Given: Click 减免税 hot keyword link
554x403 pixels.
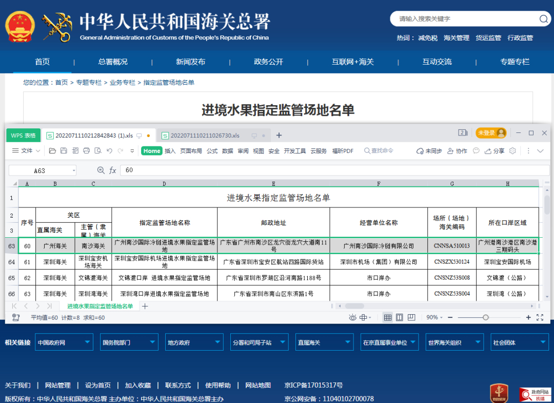Looking at the screenshot, I should (428, 38).
